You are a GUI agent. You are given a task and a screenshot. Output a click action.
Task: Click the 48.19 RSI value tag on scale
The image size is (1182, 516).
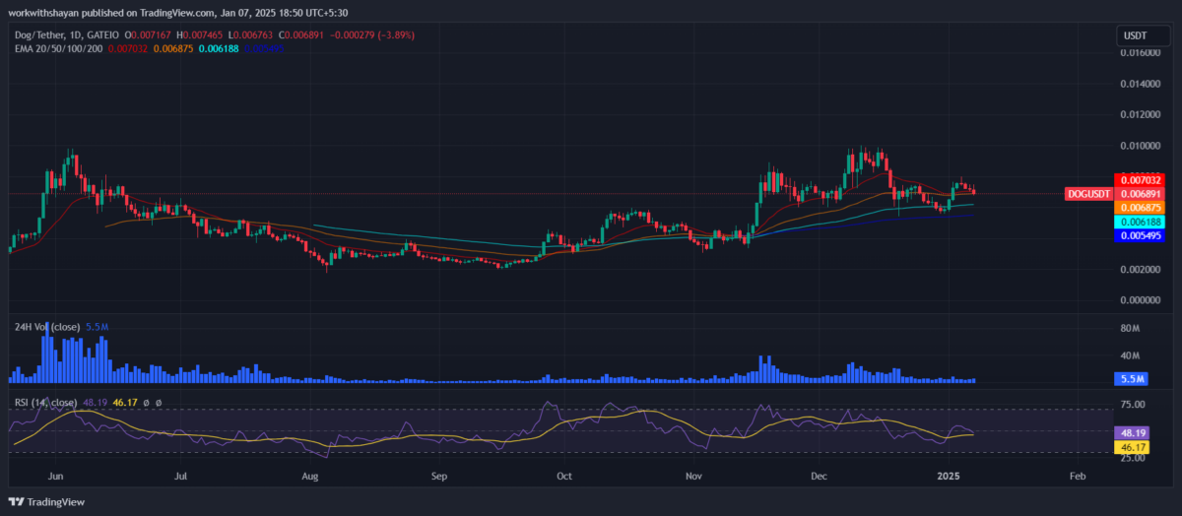click(x=1128, y=432)
